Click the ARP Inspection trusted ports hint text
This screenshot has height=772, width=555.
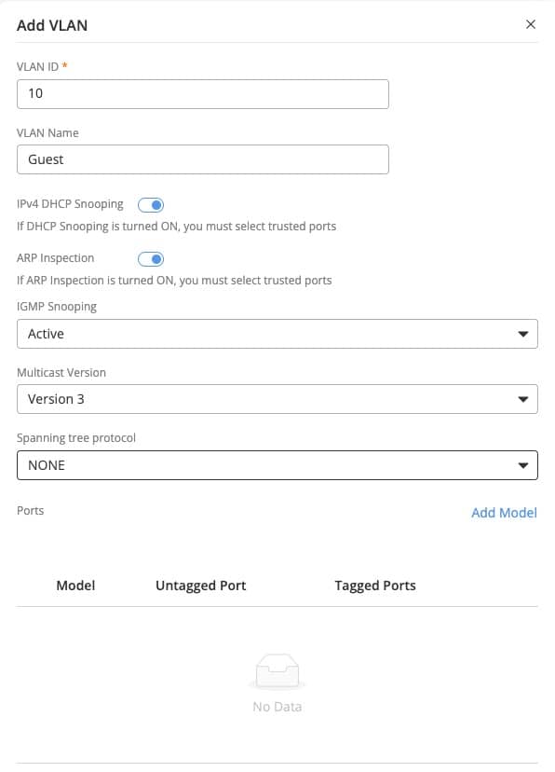click(174, 281)
